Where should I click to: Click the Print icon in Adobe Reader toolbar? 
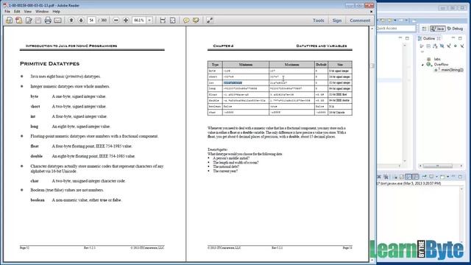[x=48, y=21]
